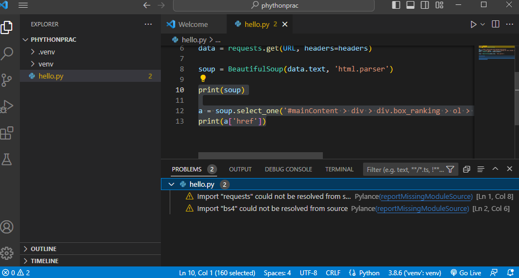Expand the .venv folder
Viewport: 519px width, 278px height.
90,52
